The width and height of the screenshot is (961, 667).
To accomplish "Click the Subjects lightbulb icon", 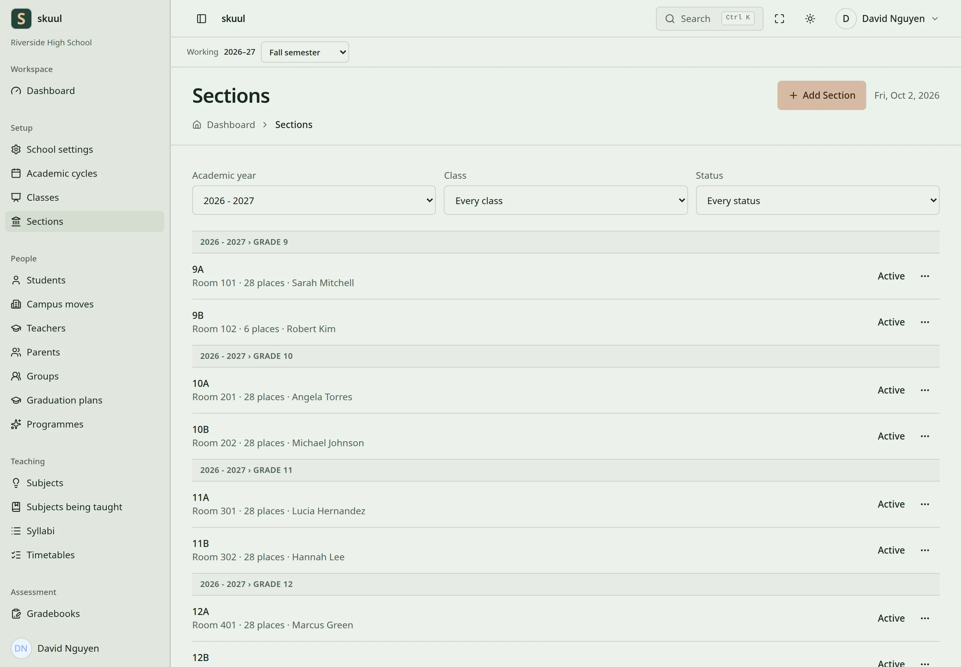I will coord(16,483).
